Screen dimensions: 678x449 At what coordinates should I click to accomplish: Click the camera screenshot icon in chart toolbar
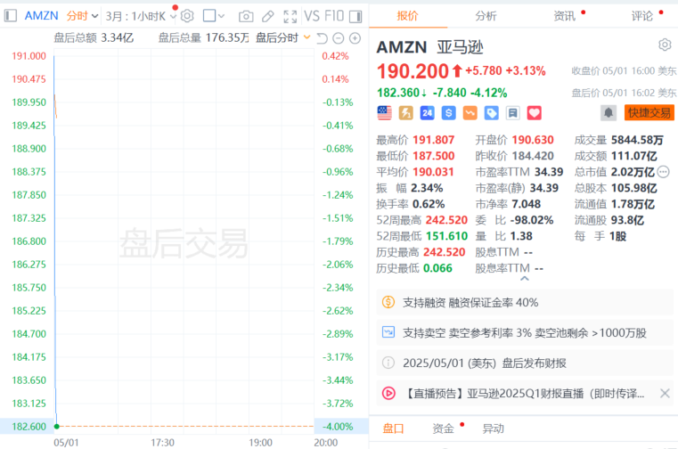pyautogui.click(x=245, y=16)
